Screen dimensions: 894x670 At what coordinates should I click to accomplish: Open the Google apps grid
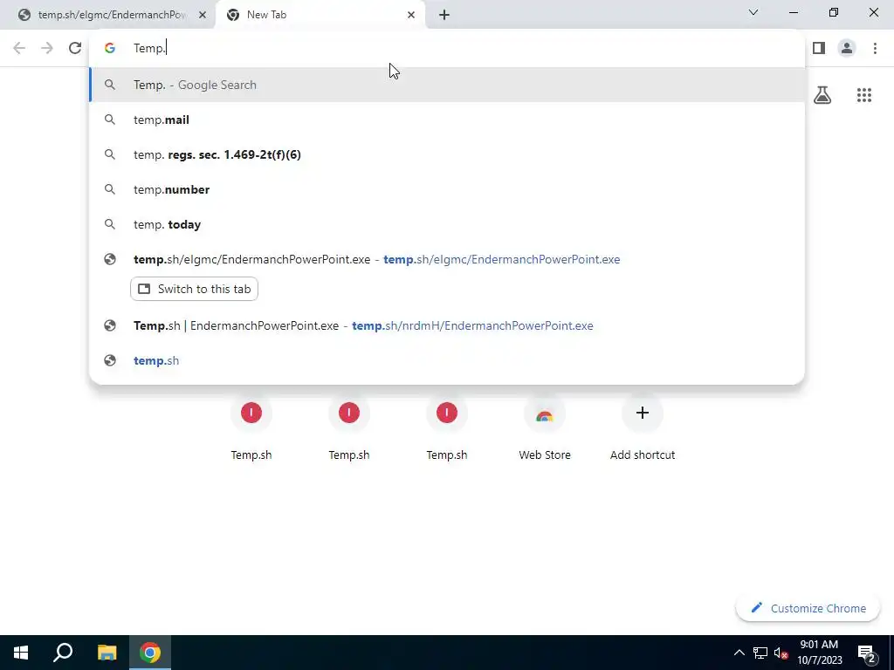pyautogui.click(x=863, y=94)
